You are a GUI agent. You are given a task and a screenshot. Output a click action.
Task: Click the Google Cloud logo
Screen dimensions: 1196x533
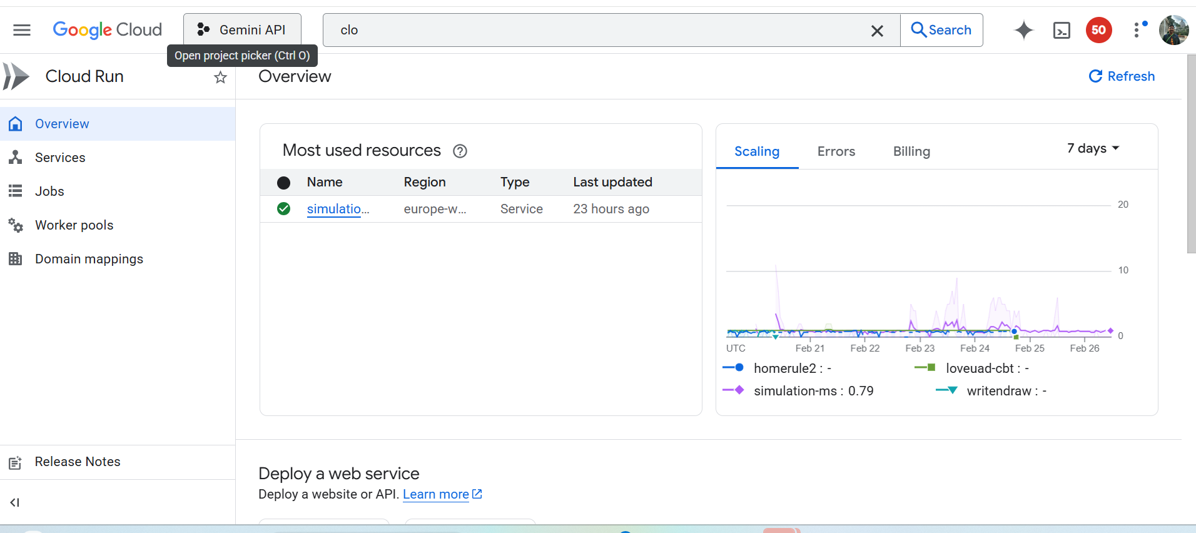107,30
